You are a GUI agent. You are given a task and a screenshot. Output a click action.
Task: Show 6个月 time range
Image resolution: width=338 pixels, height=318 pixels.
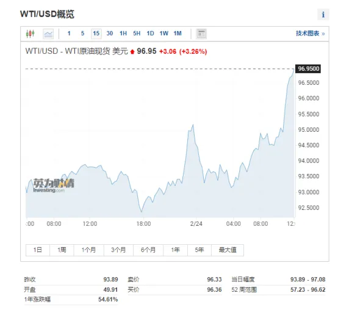pyautogui.click(x=148, y=250)
